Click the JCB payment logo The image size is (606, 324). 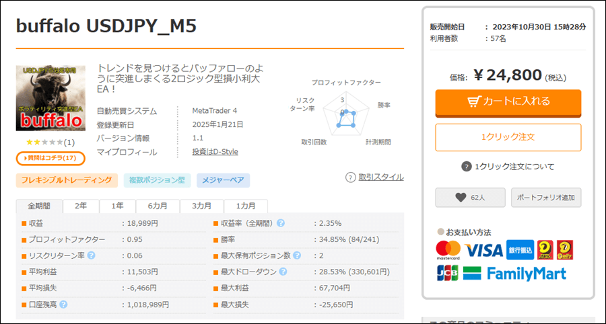(448, 273)
